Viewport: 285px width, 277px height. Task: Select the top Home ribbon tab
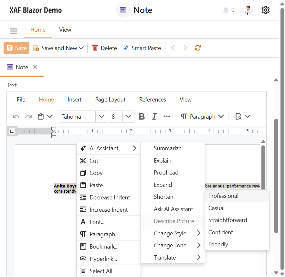[38, 30]
